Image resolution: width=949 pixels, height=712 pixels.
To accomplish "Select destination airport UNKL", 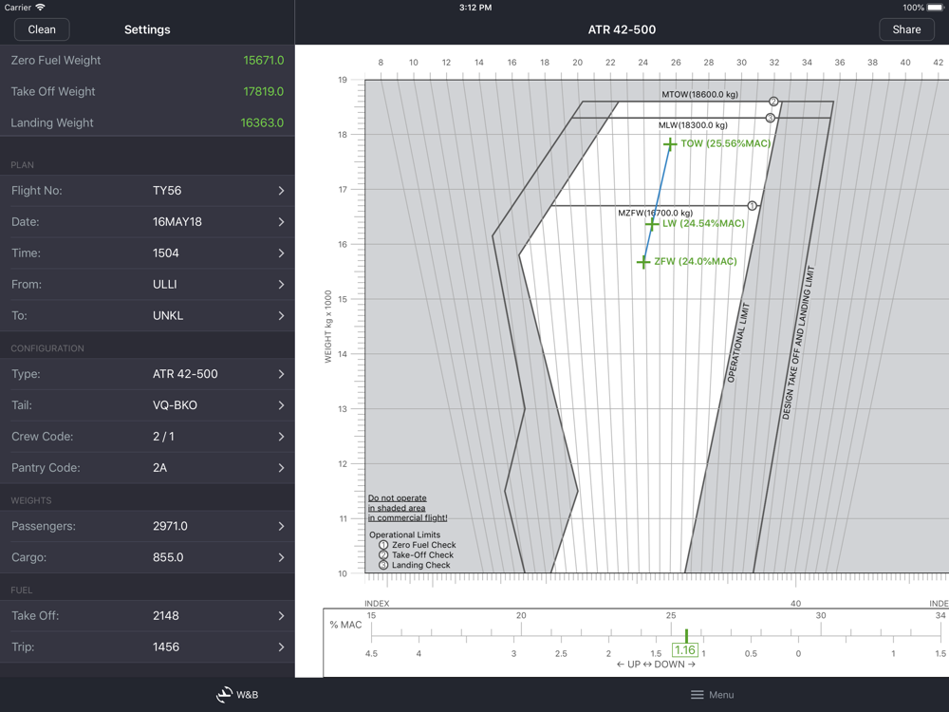I will (168, 315).
